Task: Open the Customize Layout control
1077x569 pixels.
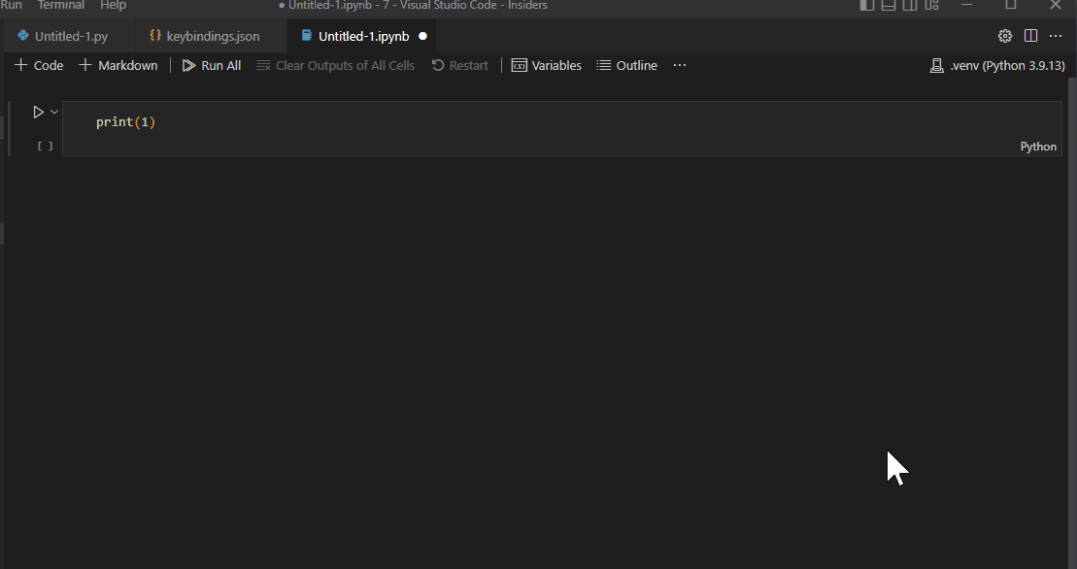Action: pyautogui.click(x=931, y=6)
